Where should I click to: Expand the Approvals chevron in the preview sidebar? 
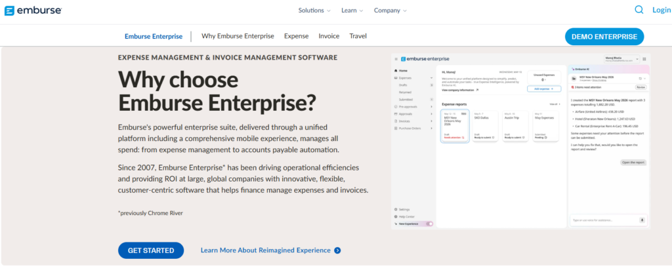(432, 114)
